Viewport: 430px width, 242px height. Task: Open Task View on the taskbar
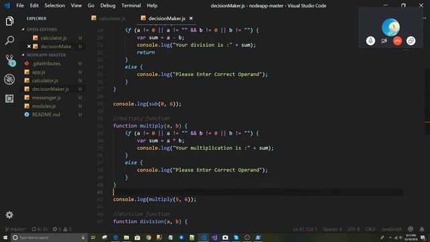point(93,237)
